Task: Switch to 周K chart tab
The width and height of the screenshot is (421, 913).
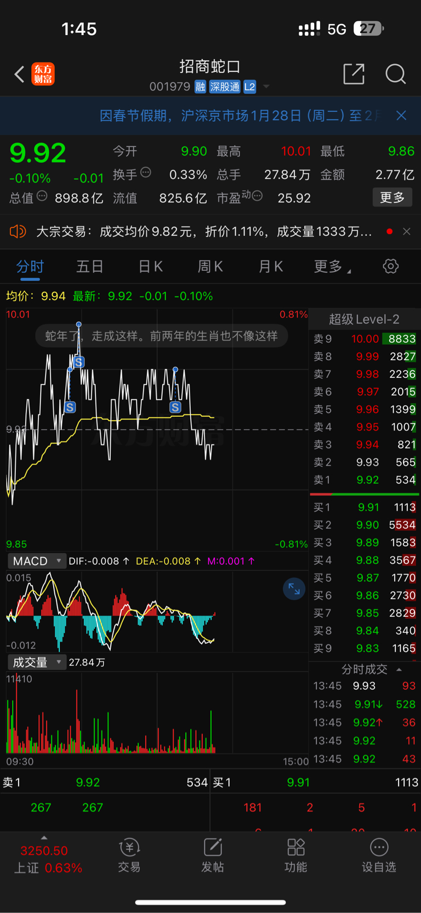Action: pos(210,267)
